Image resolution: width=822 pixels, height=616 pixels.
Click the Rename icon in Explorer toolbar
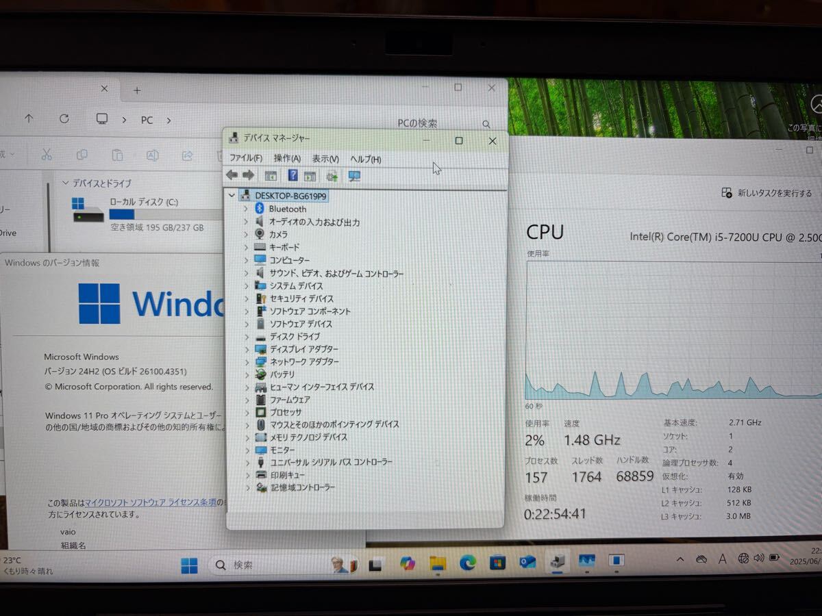click(153, 155)
